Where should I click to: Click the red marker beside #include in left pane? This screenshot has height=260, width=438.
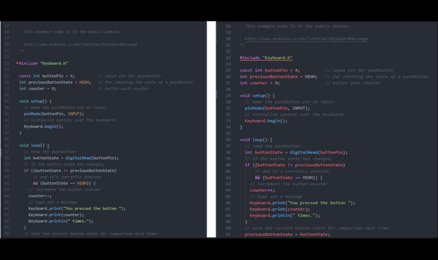[x=17, y=63]
